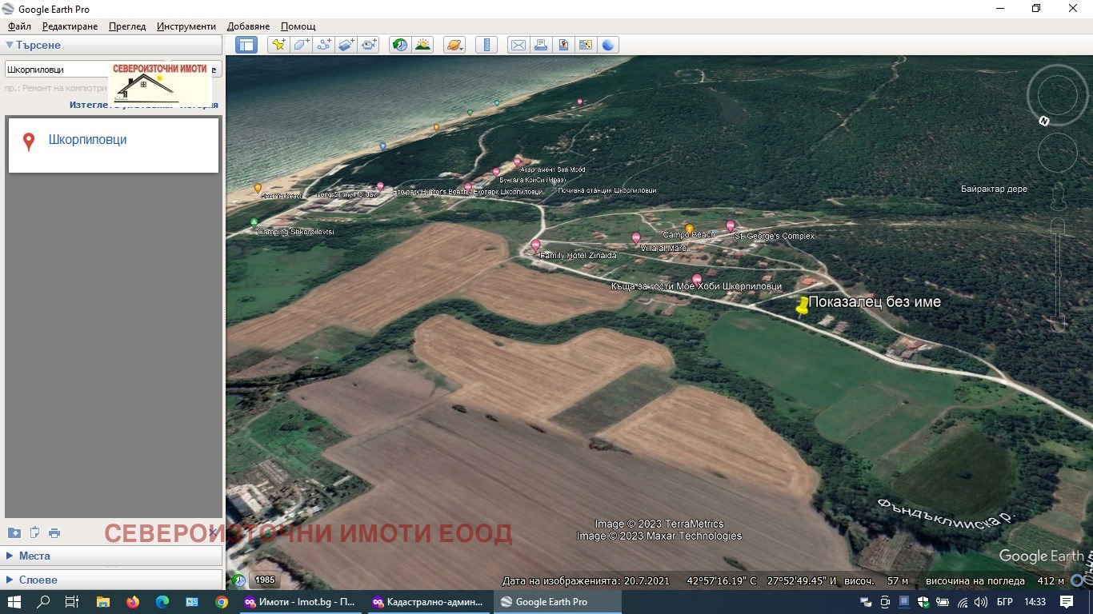Screen dimensions: 1093x614
Task: Click the Record a Tour camera icon
Action: coord(368,45)
